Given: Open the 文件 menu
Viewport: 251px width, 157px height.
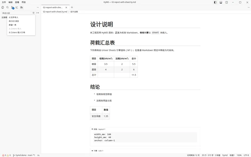Looking at the screenshot, I should [4, 2].
